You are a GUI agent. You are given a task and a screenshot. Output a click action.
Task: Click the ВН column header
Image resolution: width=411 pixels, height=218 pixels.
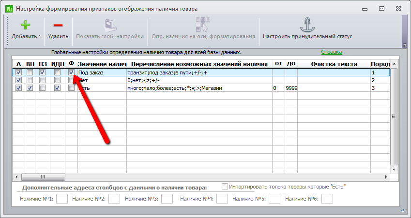[x=30, y=64]
